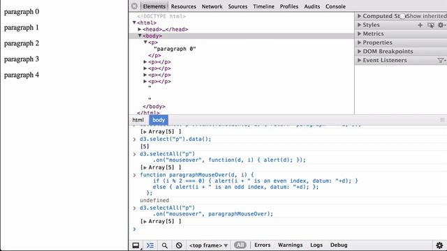The image size is (447, 251).
Task: Expand the Styles section
Action: click(359, 25)
